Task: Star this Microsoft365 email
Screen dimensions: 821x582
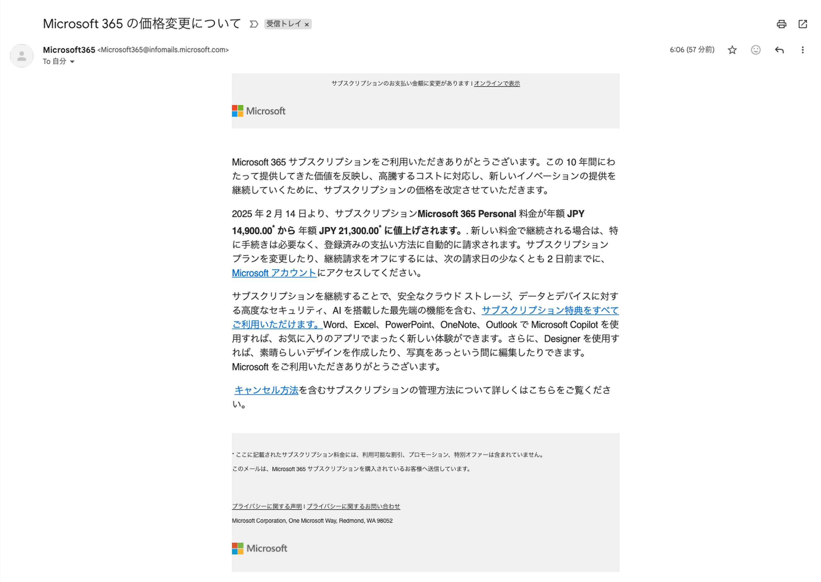Action: coord(732,50)
